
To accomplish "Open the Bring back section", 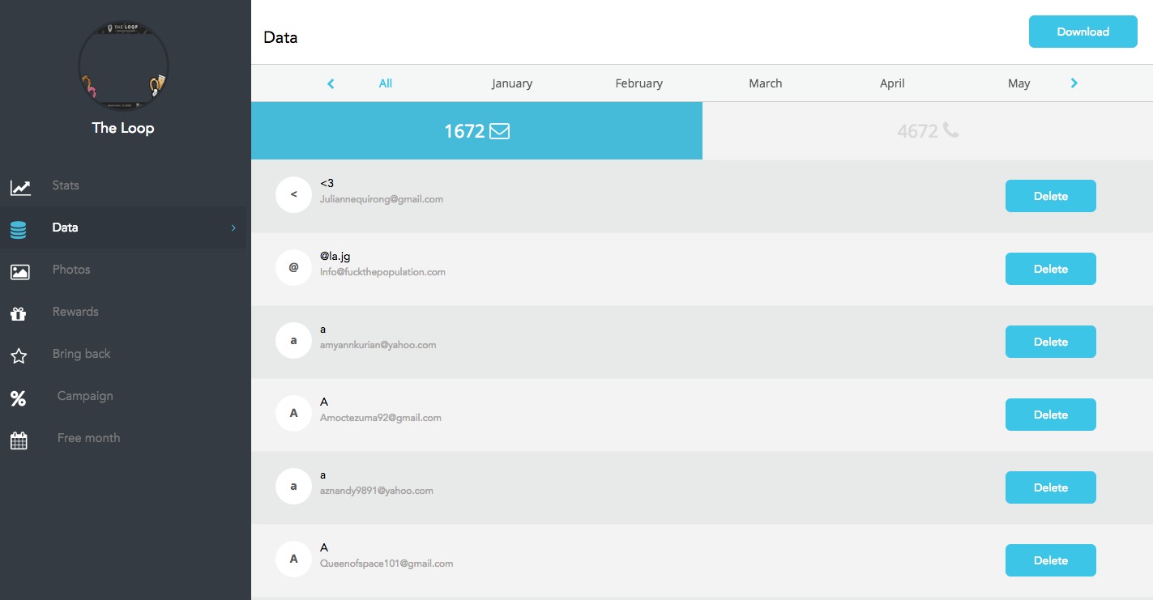I will (123, 354).
